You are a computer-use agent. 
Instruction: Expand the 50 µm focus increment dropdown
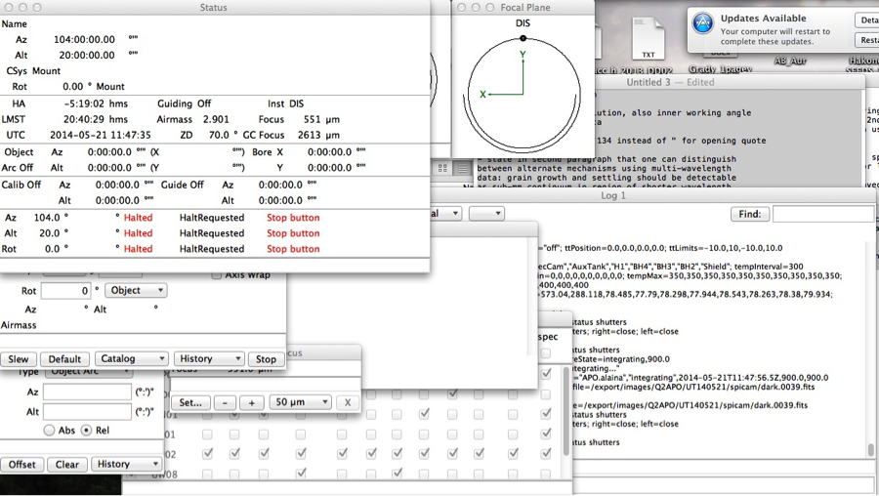click(300, 402)
